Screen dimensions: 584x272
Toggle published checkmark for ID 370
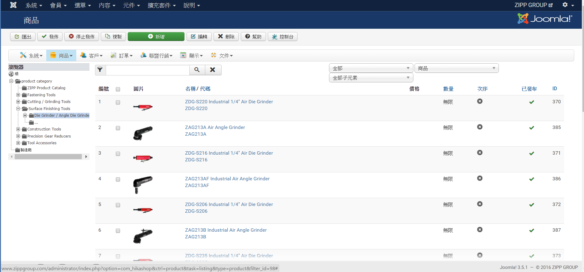(x=532, y=102)
